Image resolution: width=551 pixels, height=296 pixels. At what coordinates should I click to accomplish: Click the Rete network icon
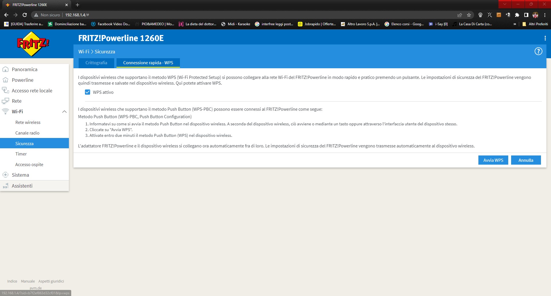pyautogui.click(x=5, y=101)
